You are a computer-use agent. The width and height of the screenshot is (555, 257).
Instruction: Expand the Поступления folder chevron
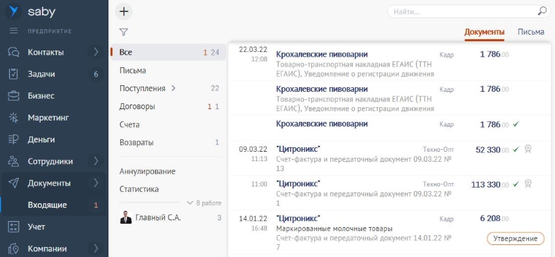coord(174,88)
